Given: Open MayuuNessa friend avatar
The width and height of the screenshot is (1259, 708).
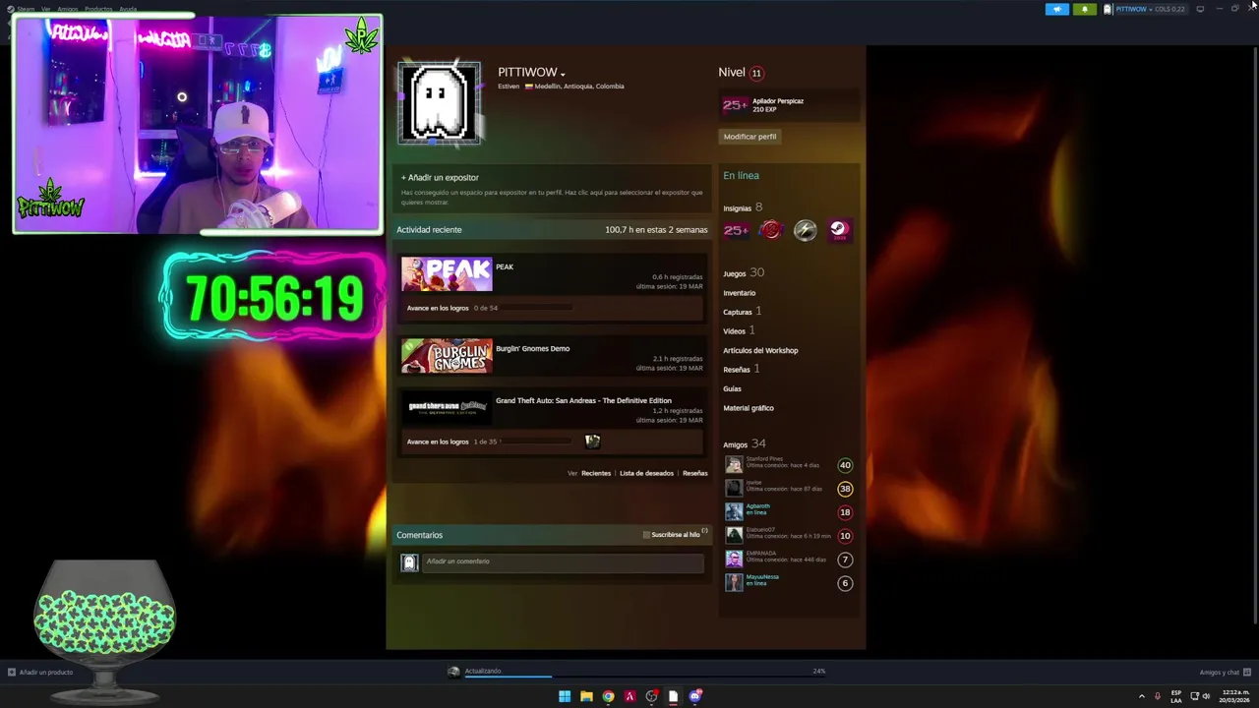Looking at the screenshot, I should (734, 583).
